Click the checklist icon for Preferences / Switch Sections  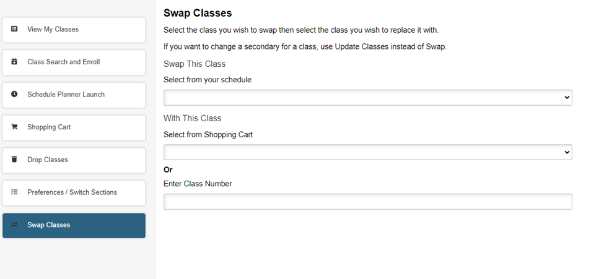[14, 192]
